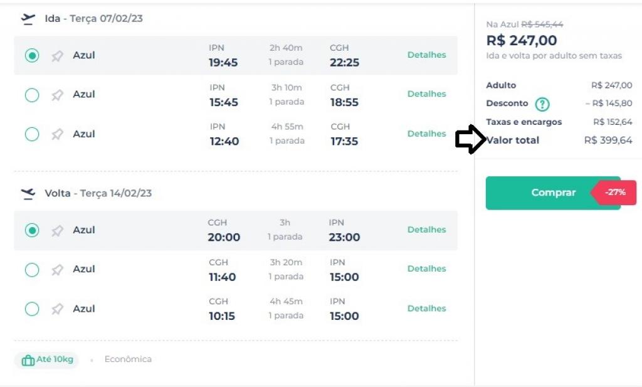Click the Desconto help question mark icon
Image resolution: width=642 pixels, height=387 pixels.
(542, 104)
